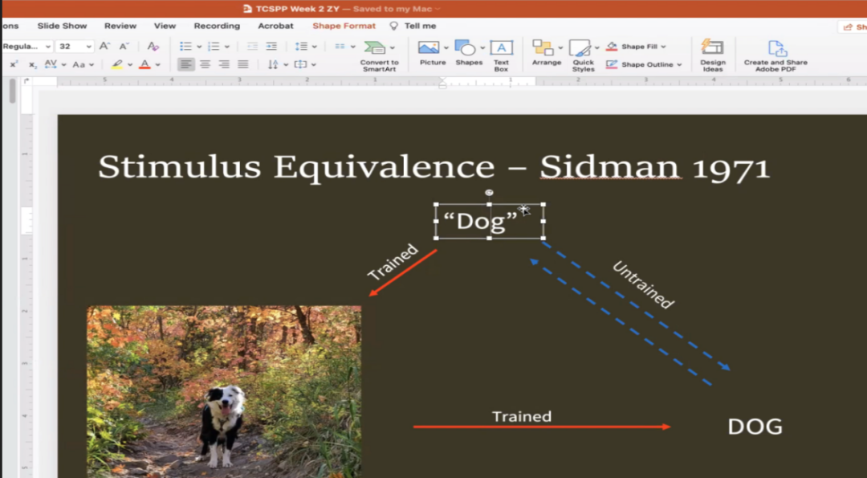Clear all text formatting

(153, 47)
